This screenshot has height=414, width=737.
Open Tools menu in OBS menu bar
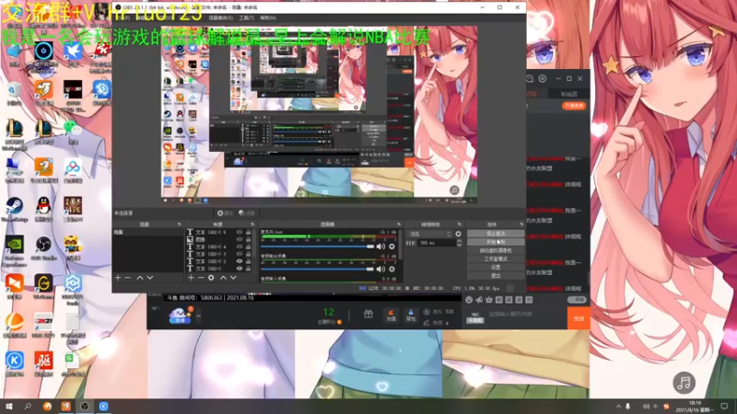click(x=246, y=17)
